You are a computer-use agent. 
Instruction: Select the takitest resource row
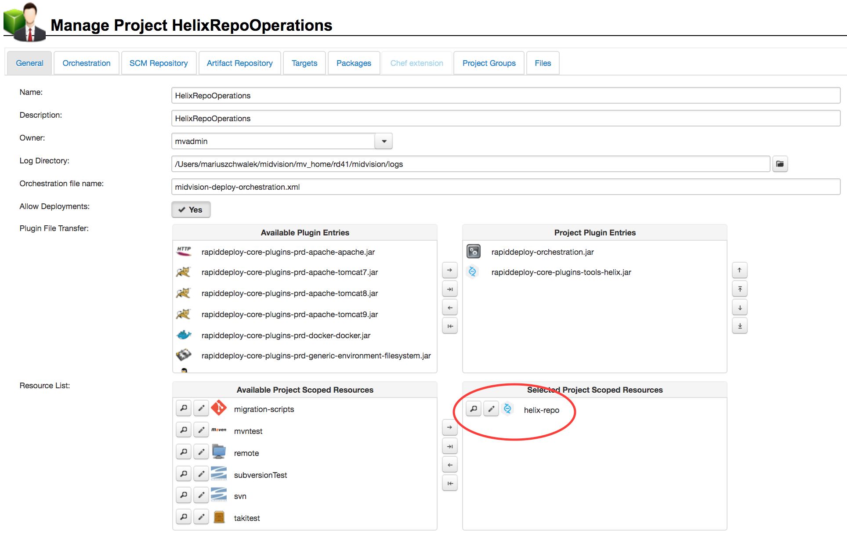coord(305,518)
